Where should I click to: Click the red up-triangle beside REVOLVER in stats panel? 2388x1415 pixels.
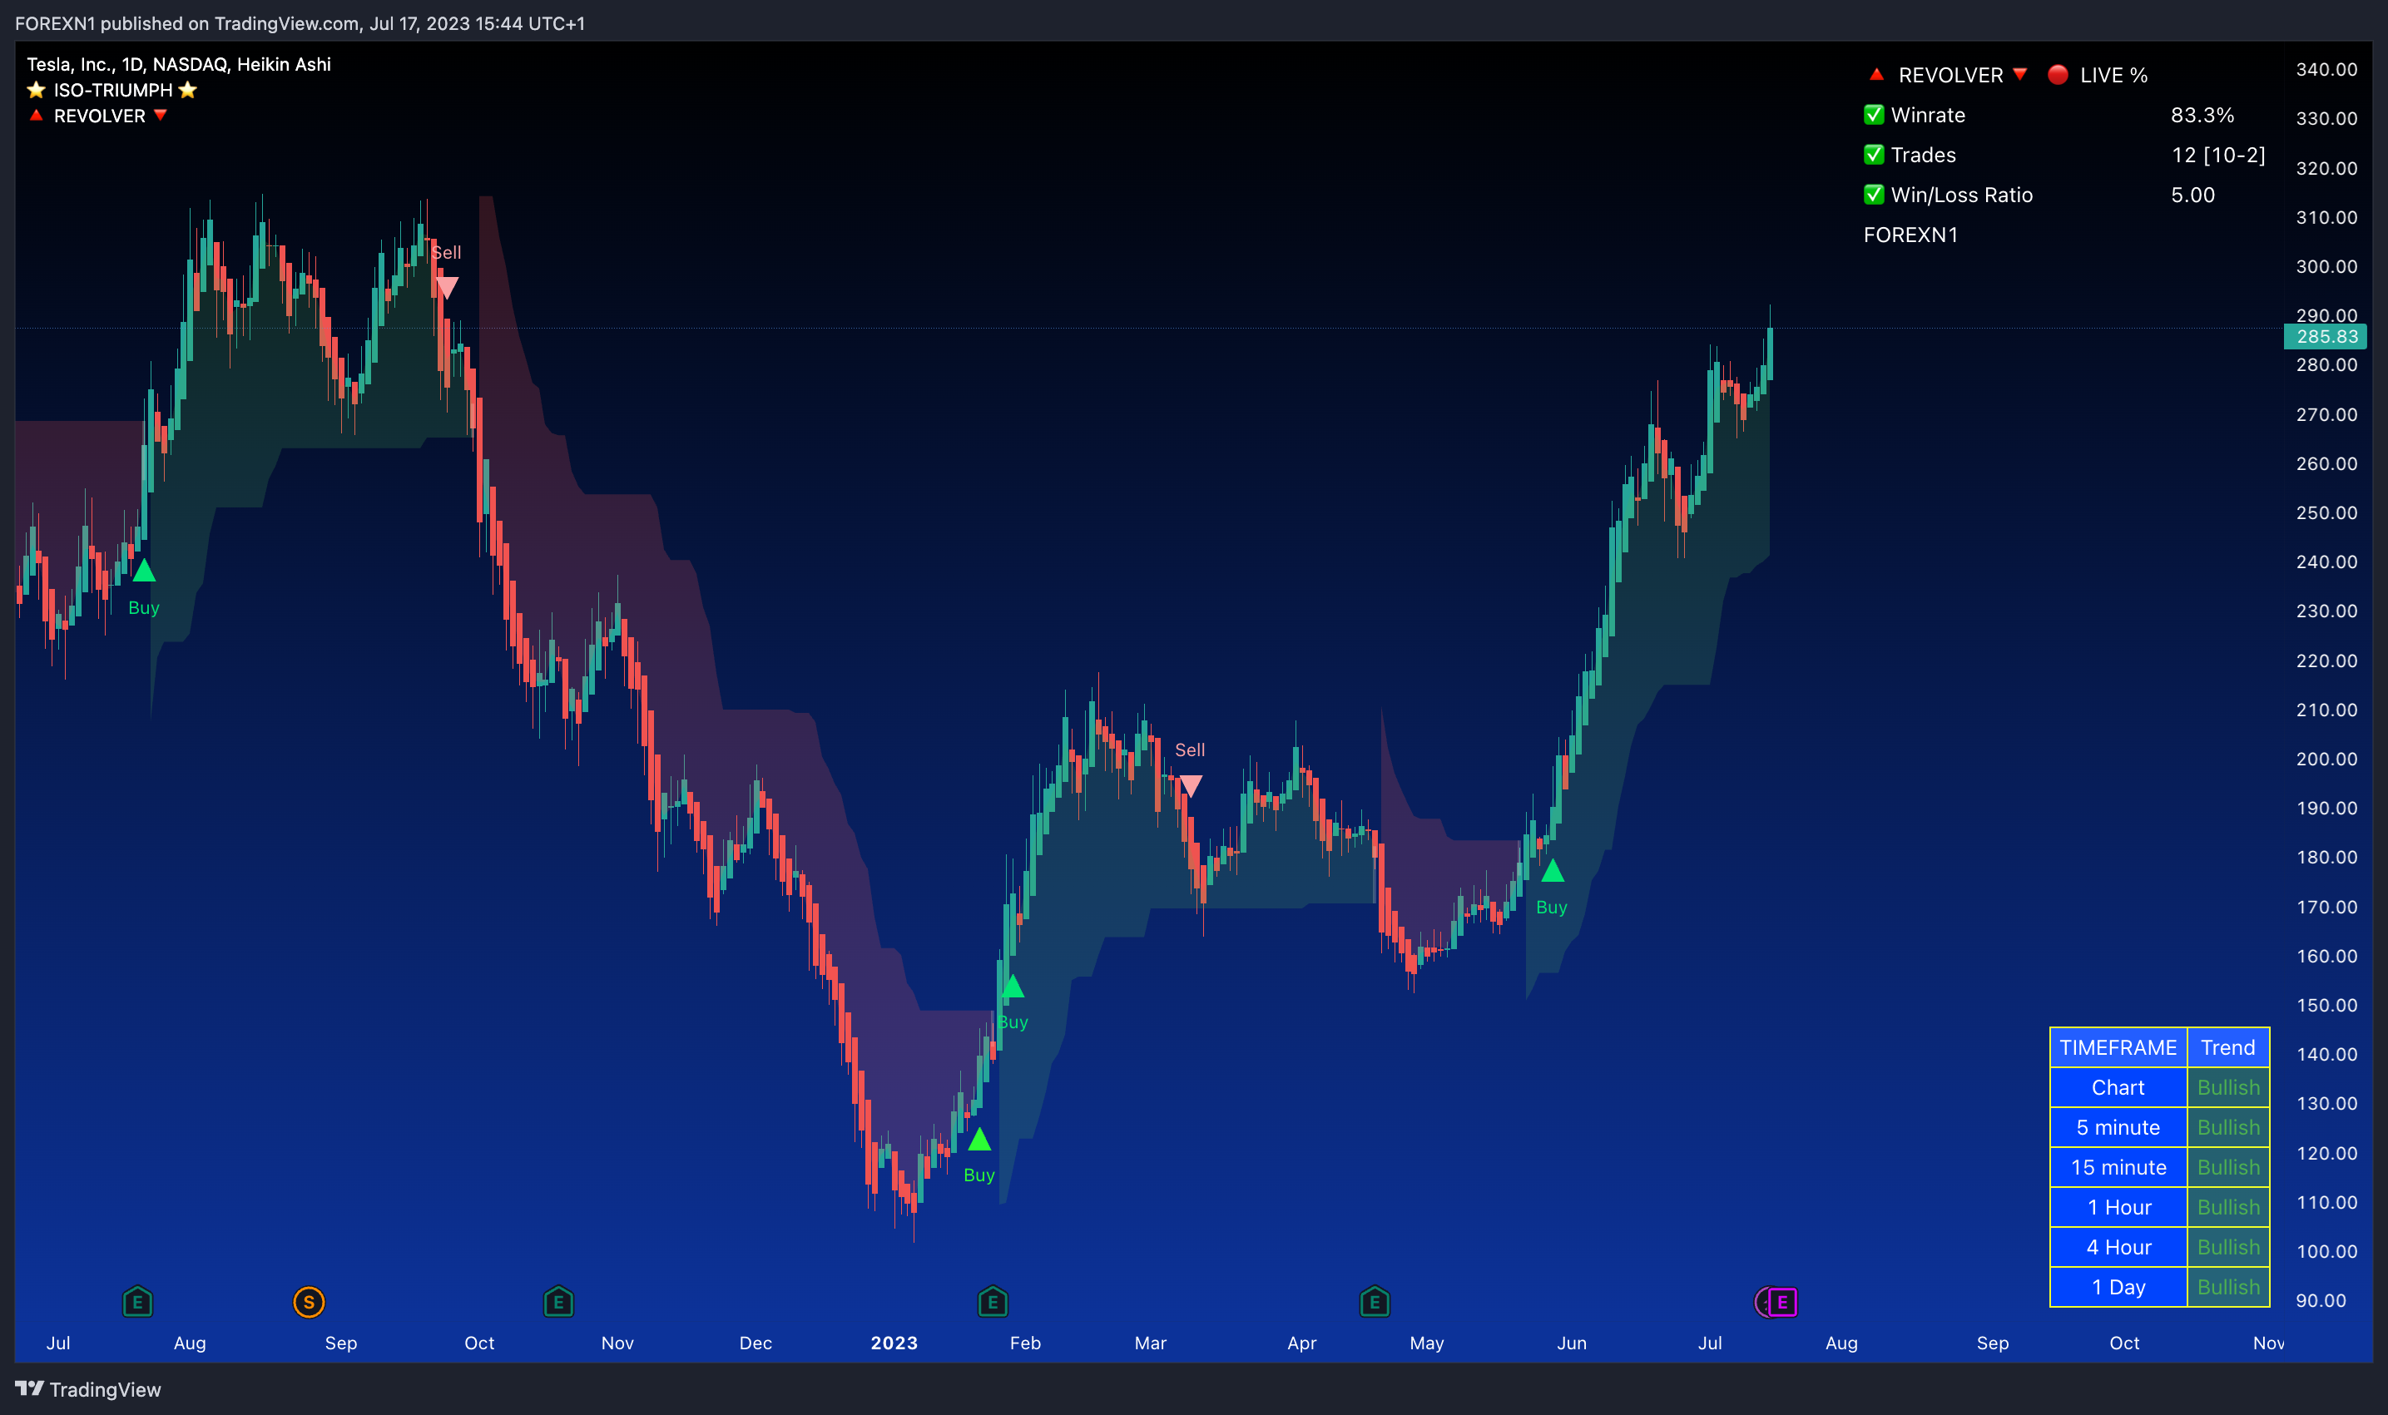coord(1876,73)
